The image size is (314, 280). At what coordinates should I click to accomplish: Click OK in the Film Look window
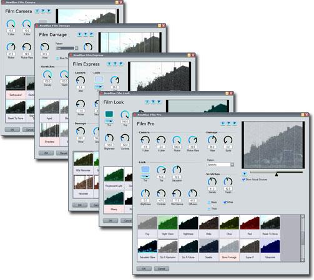pyautogui.click(x=110, y=221)
